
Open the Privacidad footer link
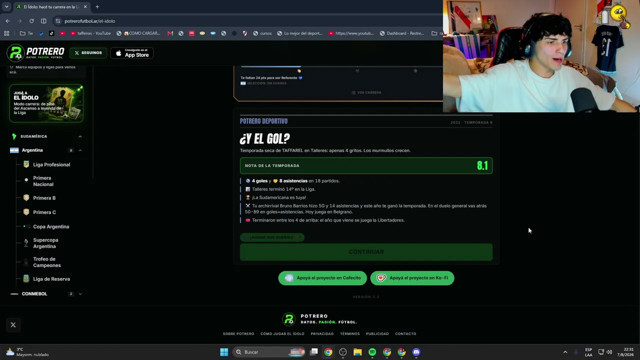point(322,334)
